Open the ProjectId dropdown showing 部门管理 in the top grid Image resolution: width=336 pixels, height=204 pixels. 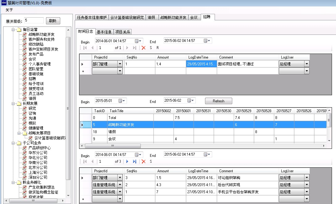(x=120, y=64)
